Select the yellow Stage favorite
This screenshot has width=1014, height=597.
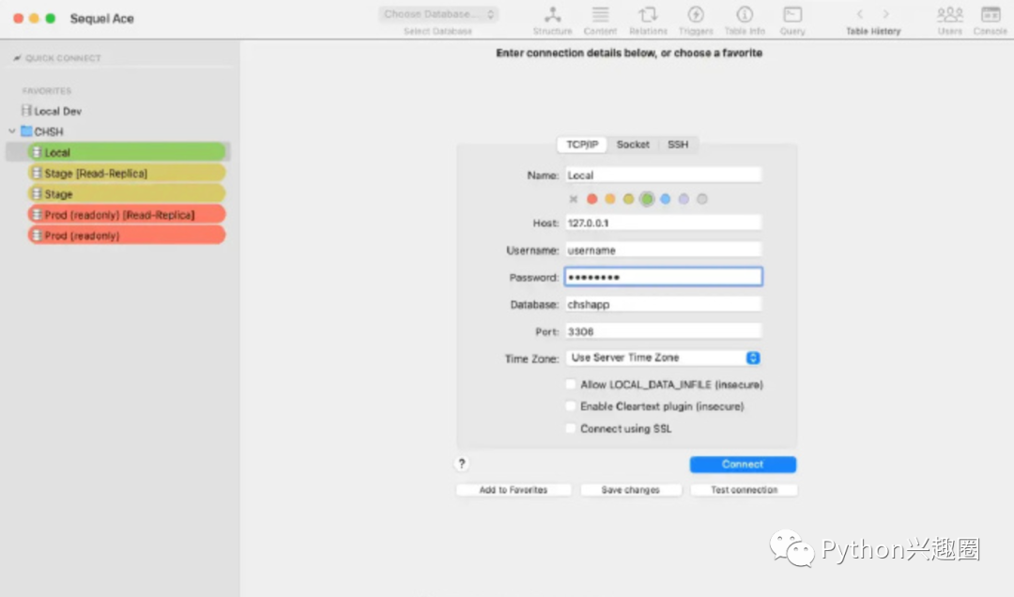127,194
